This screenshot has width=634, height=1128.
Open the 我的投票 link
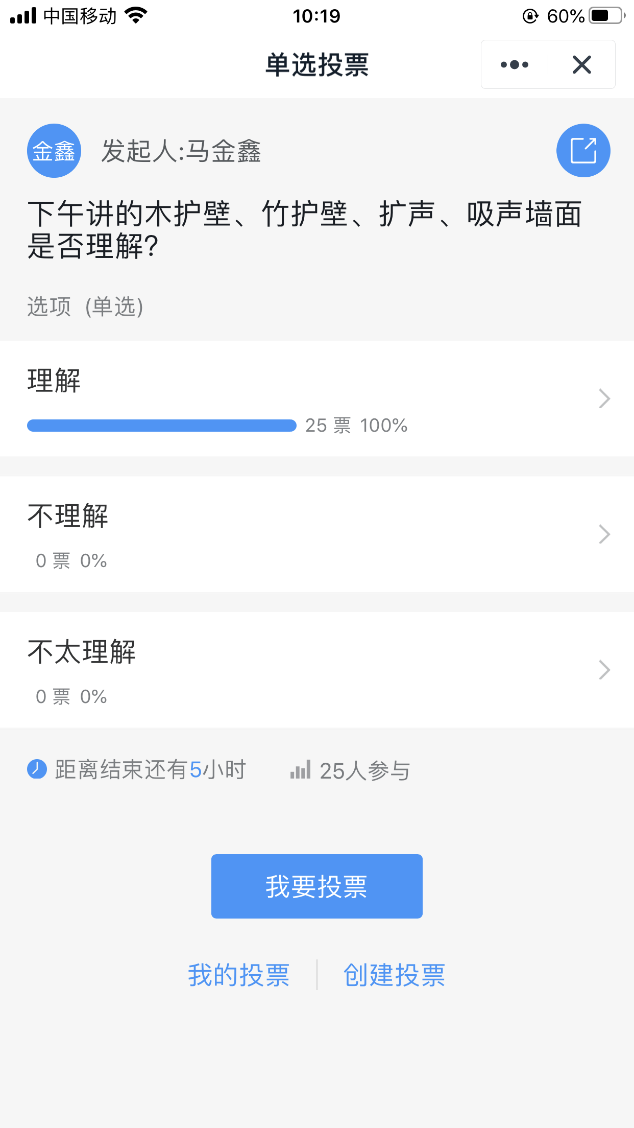click(239, 975)
